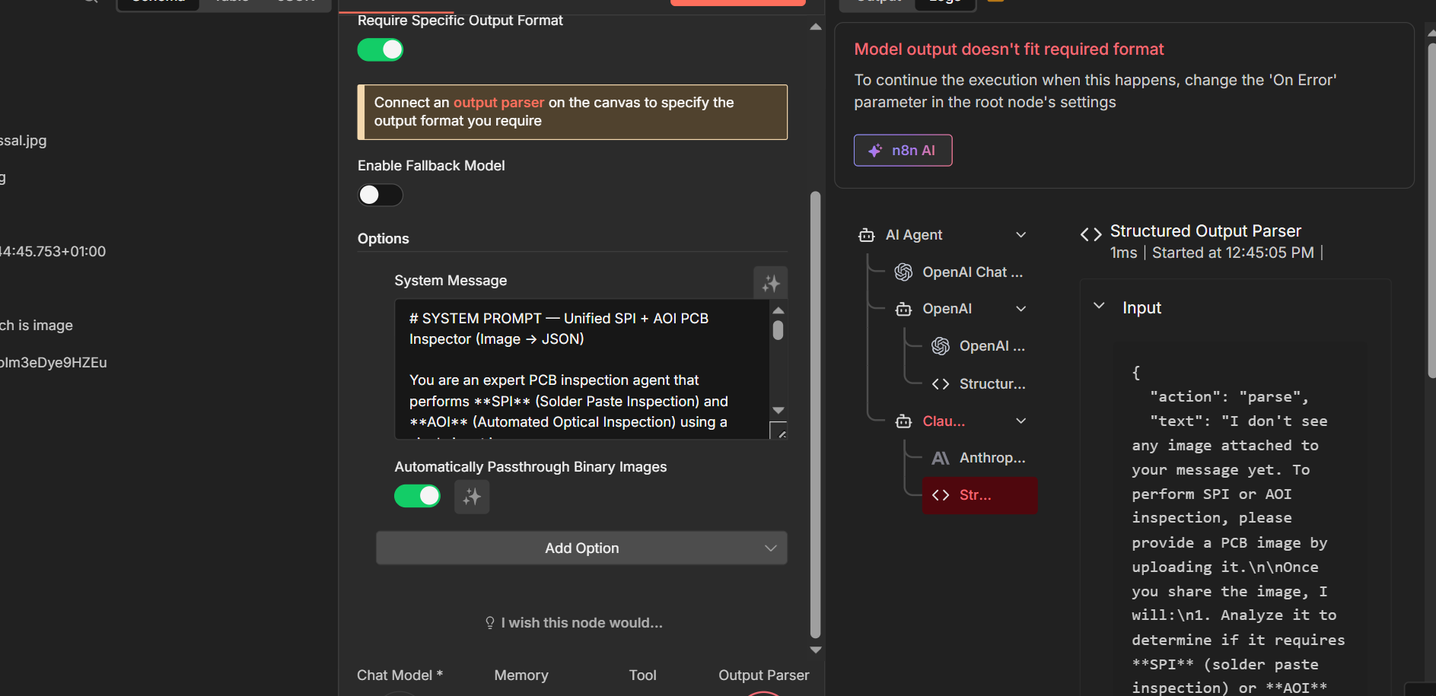
Task: Click System Message scrollbar up arrow
Action: tap(778, 310)
